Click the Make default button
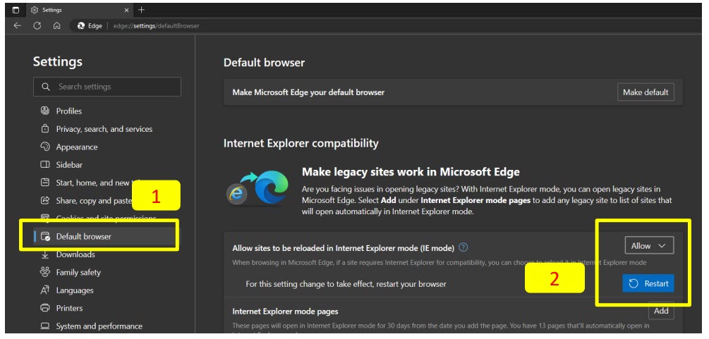 click(646, 92)
